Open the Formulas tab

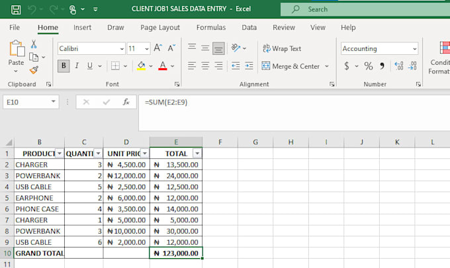(211, 28)
